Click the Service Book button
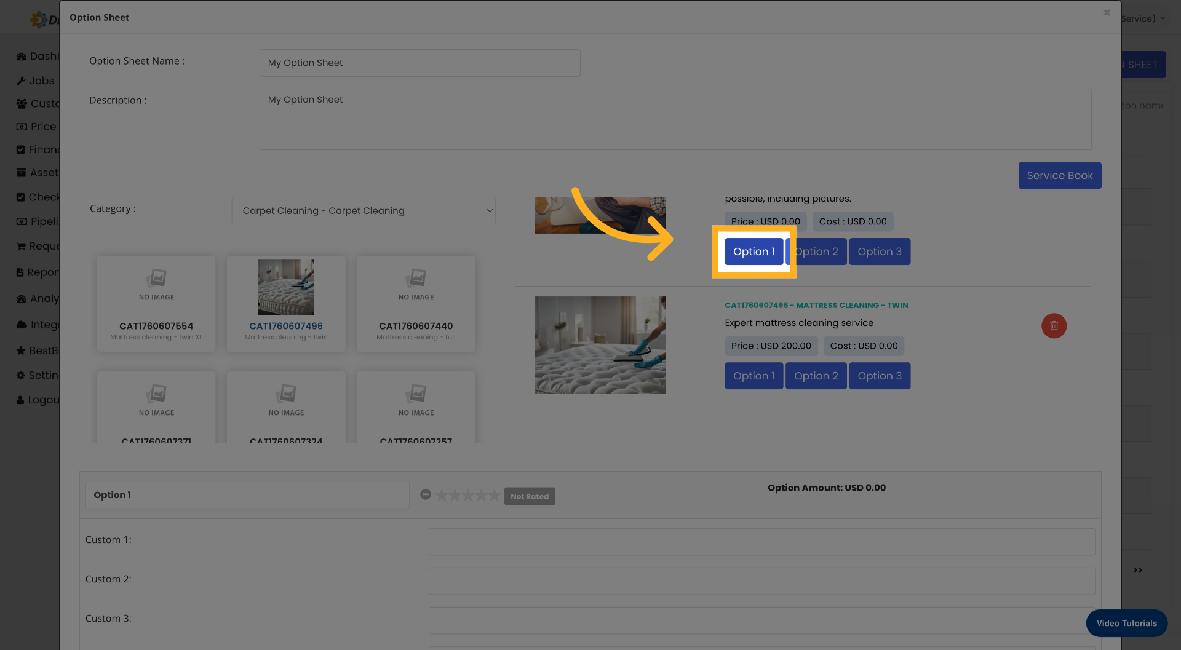 click(x=1059, y=175)
